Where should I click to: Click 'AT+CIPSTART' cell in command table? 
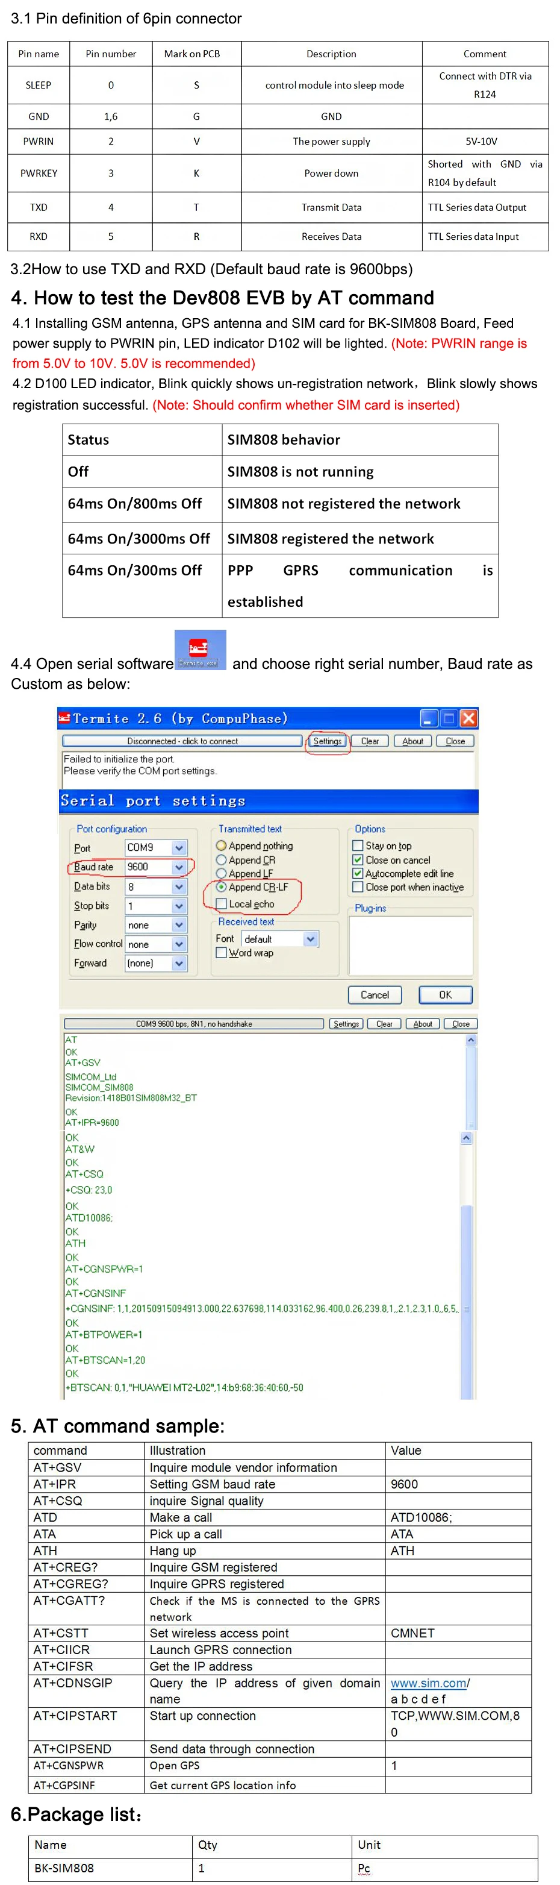click(86, 1723)
